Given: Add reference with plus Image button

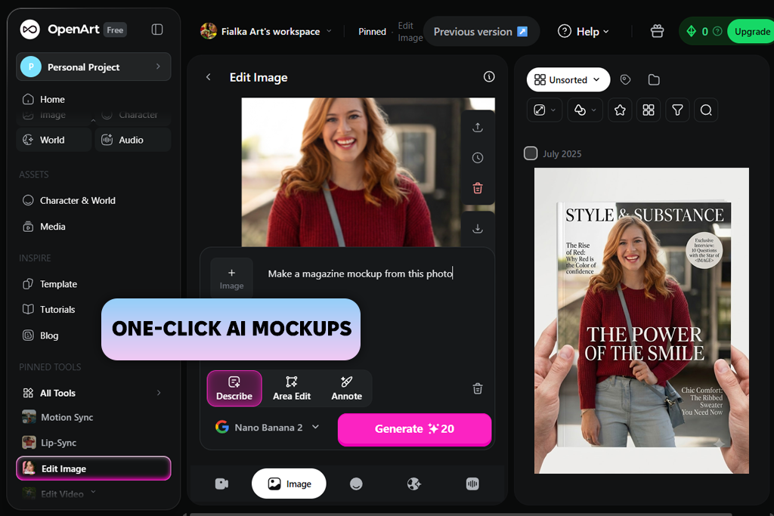Looking at the screenshot, I should [231, 279].
